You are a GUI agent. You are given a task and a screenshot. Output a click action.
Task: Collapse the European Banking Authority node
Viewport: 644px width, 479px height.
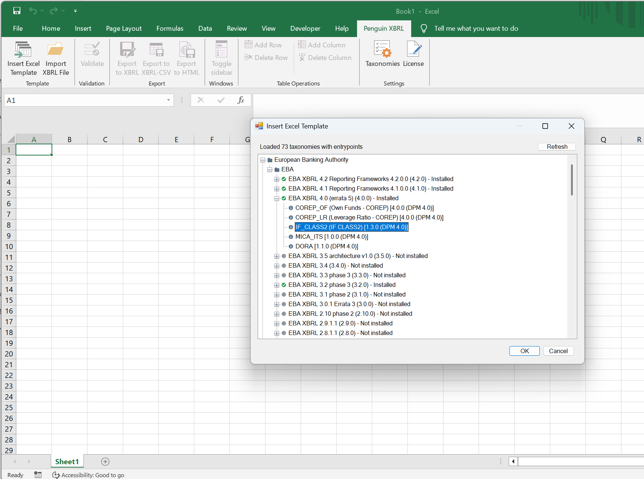263,160
